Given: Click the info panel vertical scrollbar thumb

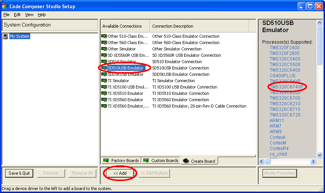Looking at the screenshot, I should pyautogui.click(x=319, y=45).
